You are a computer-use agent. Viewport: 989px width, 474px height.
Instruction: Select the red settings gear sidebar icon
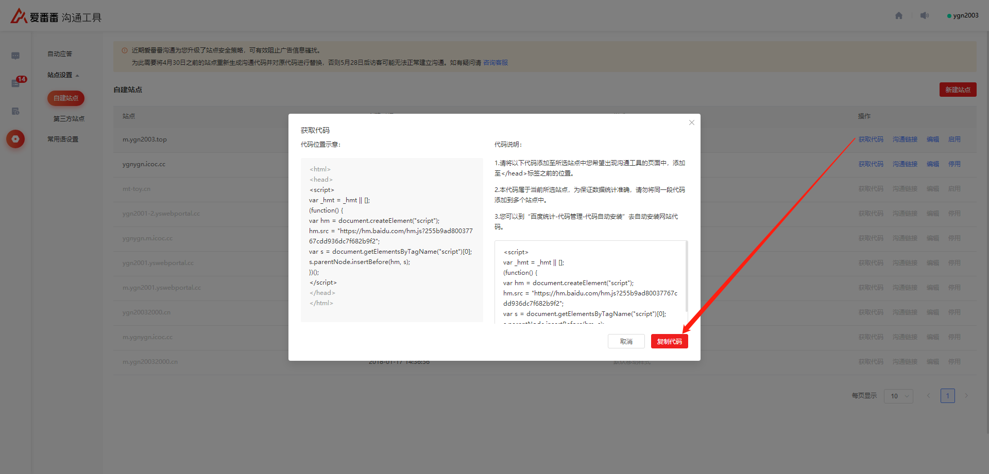click(x=15, y=139)
